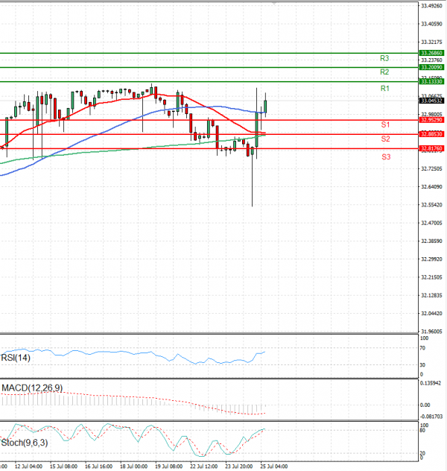Select the 32.88530 price tag
The height and width of the screenshot is (471, 447).
431,134
